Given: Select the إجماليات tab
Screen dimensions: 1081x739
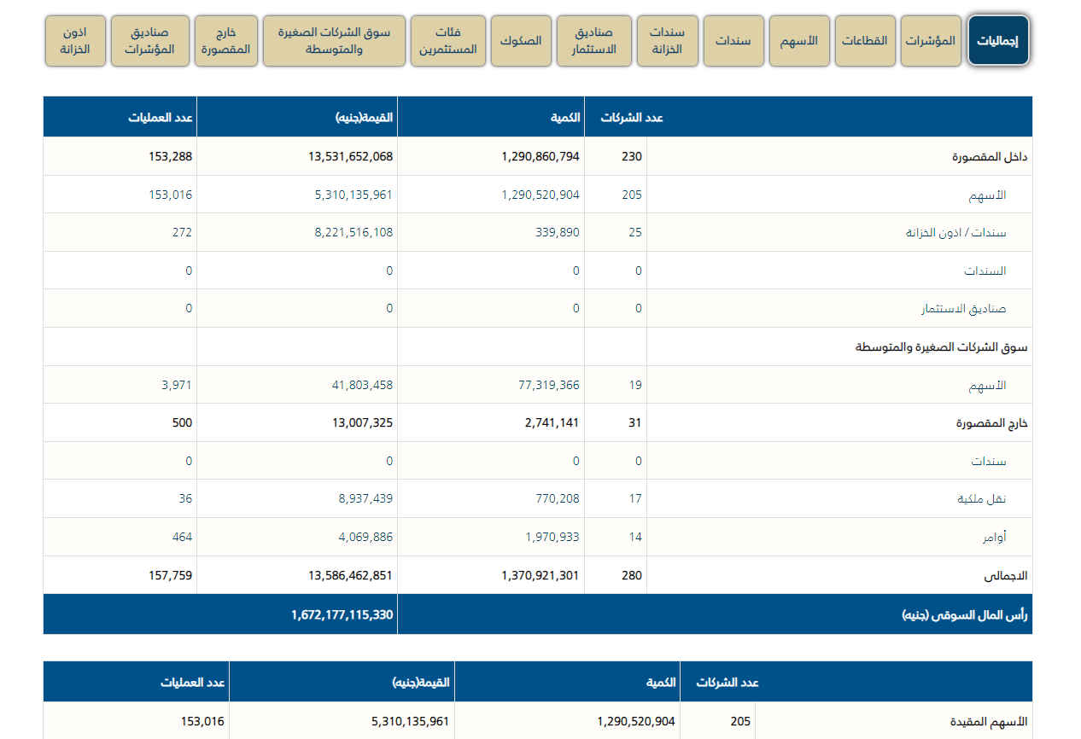Looking at the screenshot, I should 998,40.
